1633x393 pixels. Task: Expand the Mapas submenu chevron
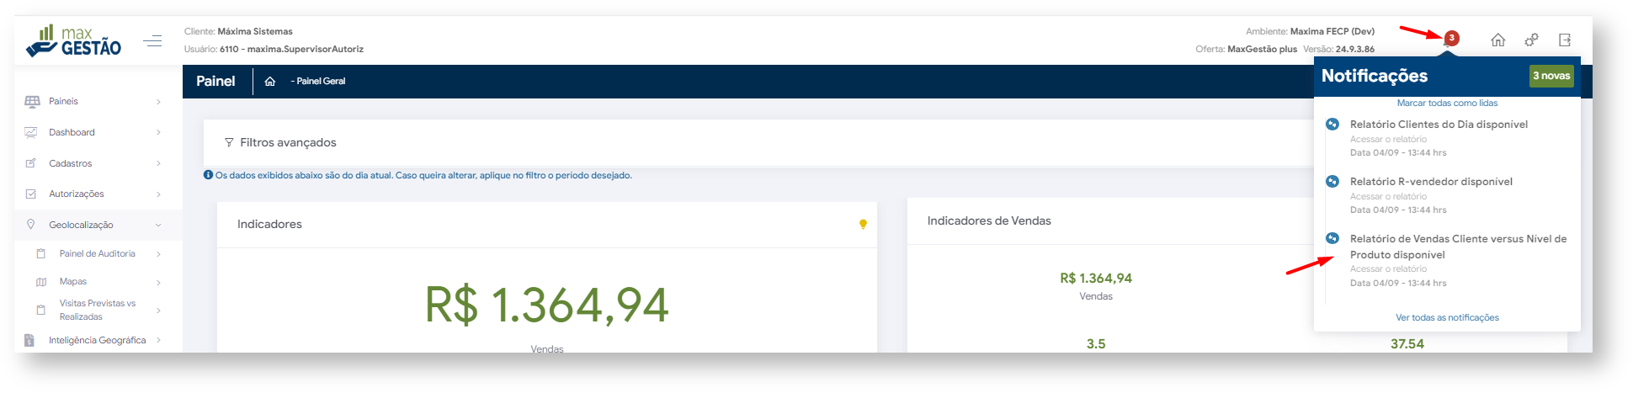pyautogui.click(x=158, y=283)
